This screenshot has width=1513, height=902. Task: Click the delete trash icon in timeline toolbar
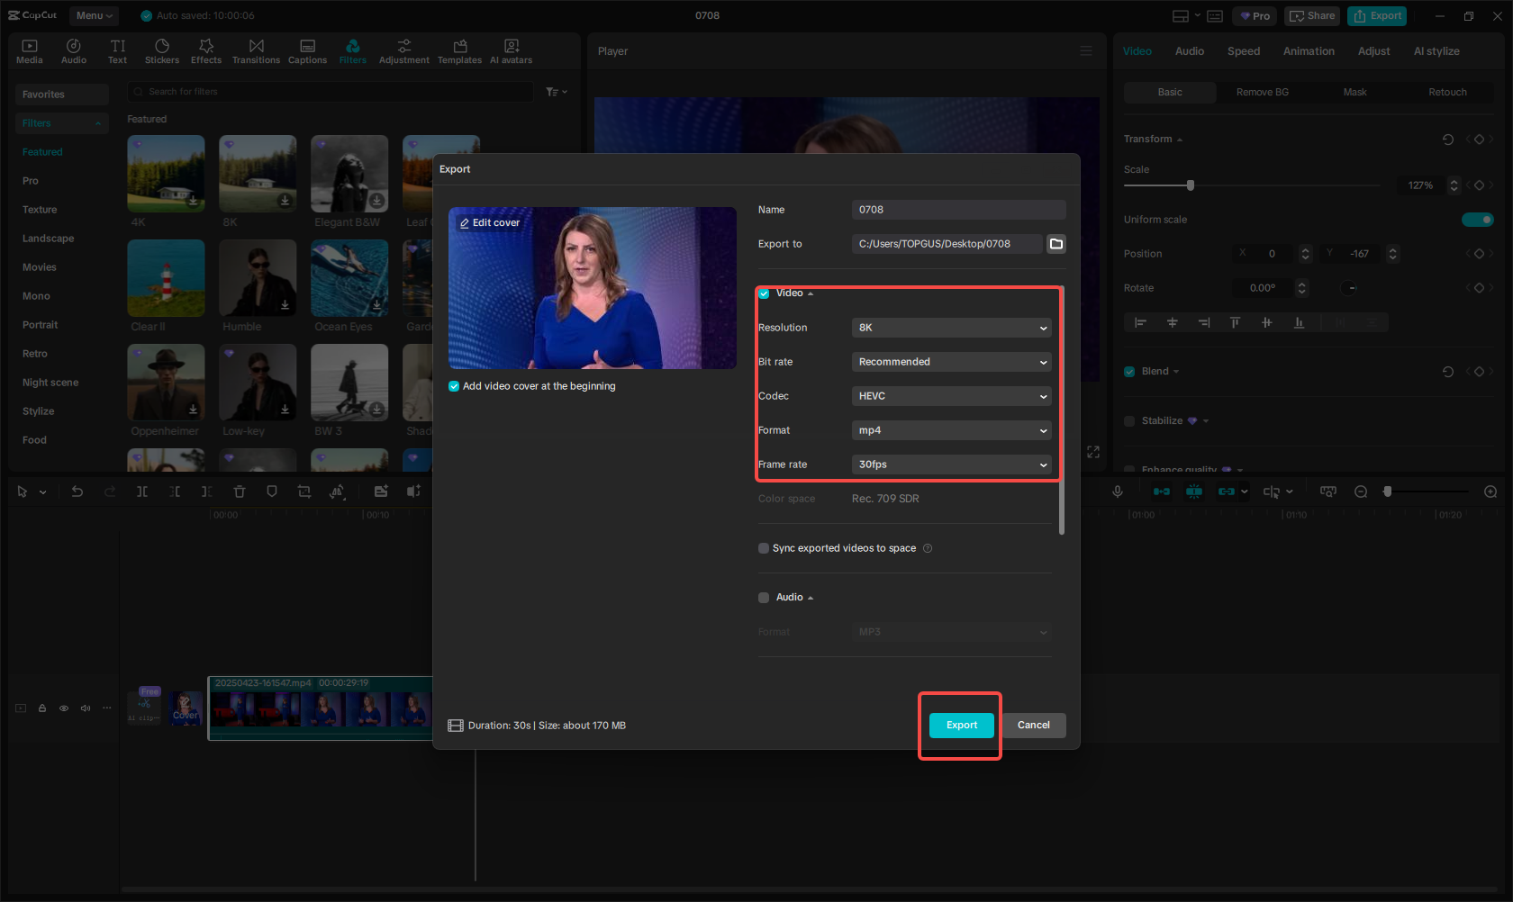point(240,492)
